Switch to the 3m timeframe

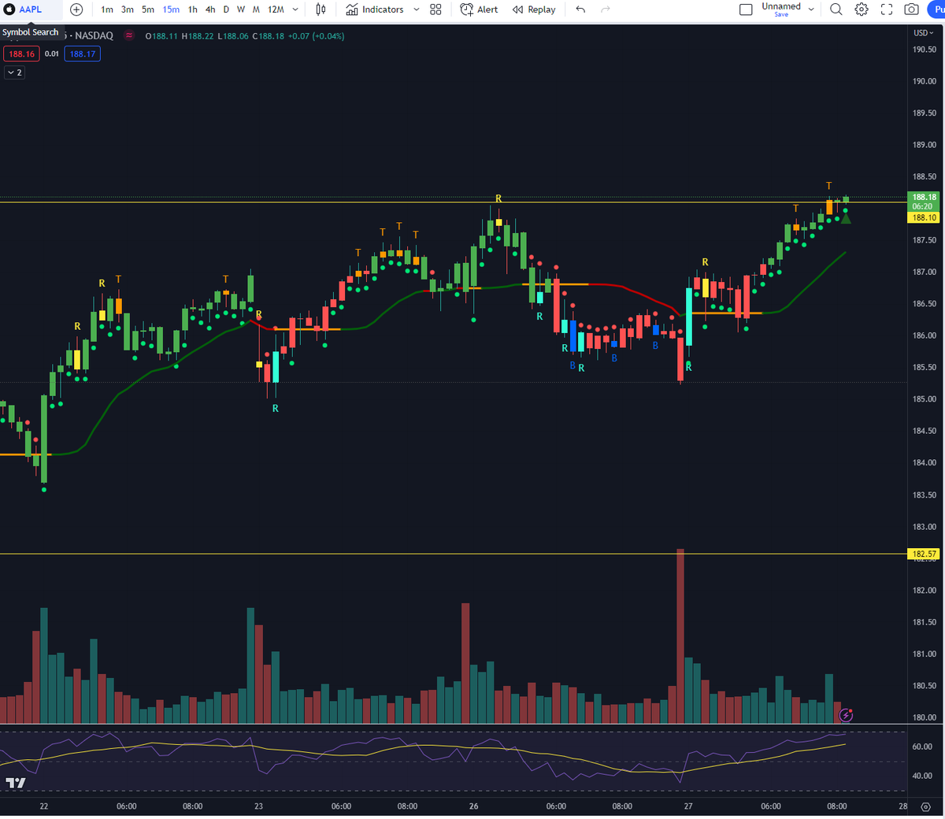128,9
